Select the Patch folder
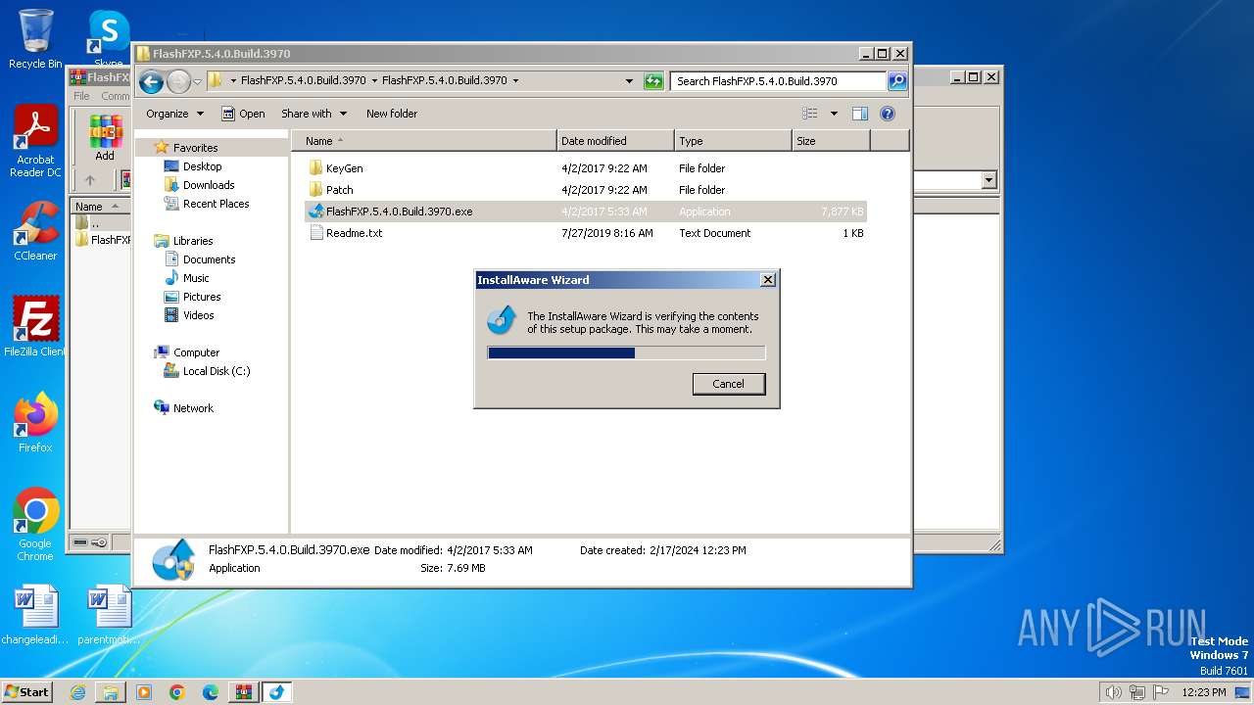Screen dimensions: 1254x705 pyautogui.click(x=339, y=190)
